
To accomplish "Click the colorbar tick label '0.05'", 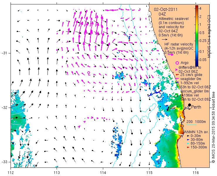I will (x=203, y=60).
